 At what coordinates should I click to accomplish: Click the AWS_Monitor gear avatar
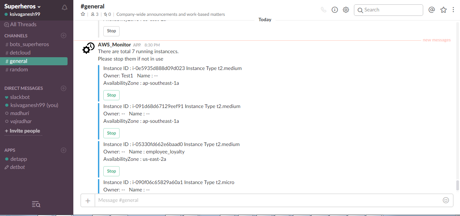[88, 48]
